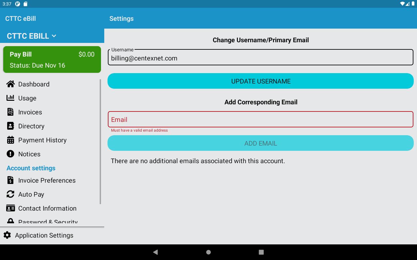
Task: Click the CTTC eBill header title
Action: pyautogui.click(x=21, y=19)
